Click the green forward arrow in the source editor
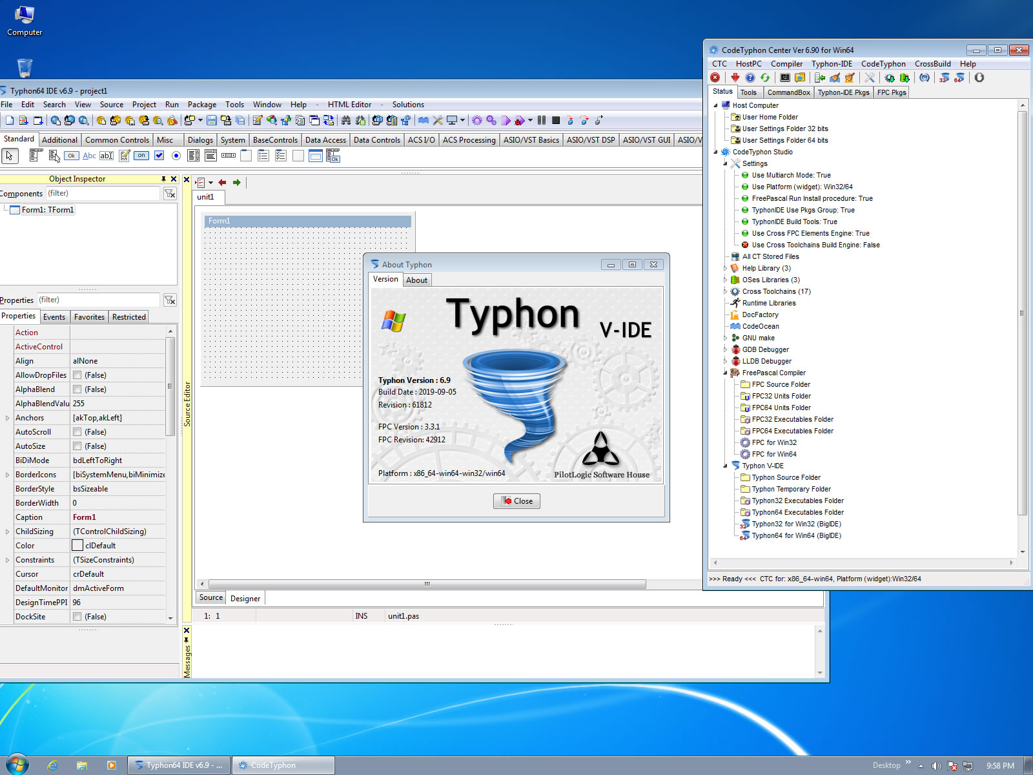This screenshot has width=1033, height=775. 237,183
